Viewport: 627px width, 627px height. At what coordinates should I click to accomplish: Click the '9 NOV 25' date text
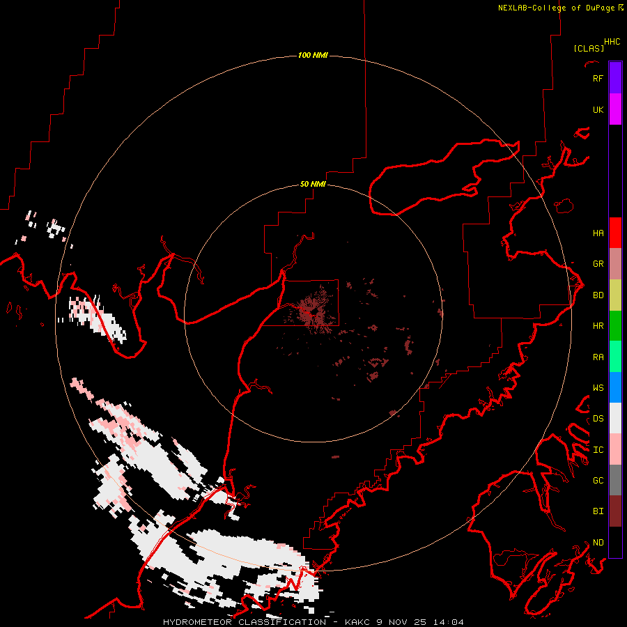[401, 622]
